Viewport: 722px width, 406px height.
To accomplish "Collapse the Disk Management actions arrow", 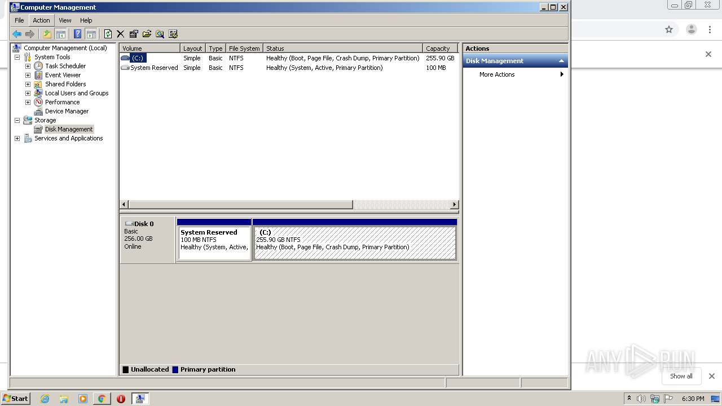I will (561, 61).
